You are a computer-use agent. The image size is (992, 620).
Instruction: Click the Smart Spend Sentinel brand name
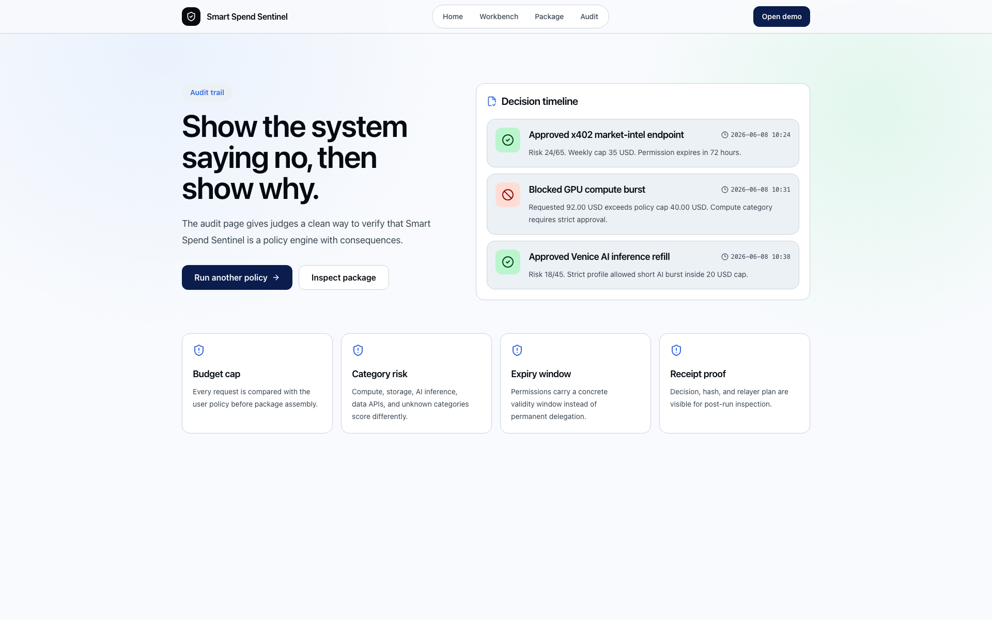point(247,17)
